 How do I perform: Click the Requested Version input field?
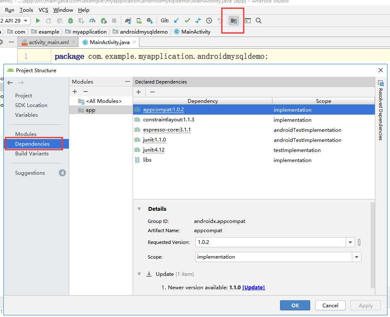point(271,242)
